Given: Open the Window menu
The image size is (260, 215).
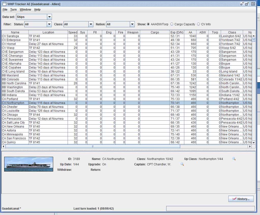Looking at the screenshot, I should pyautogui.click(x=25, y=9).
